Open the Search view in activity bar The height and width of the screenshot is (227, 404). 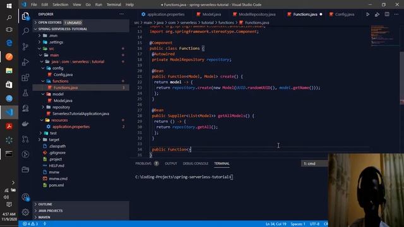(x=25, y=31)
